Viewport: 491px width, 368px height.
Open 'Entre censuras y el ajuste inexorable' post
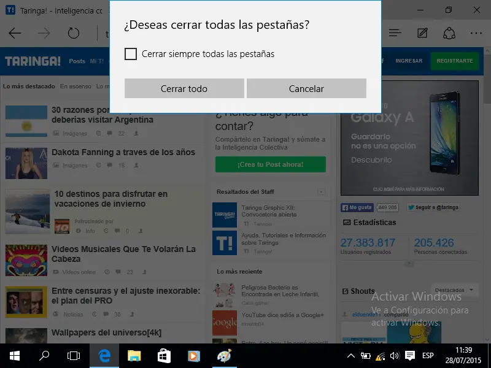(126, 296)
